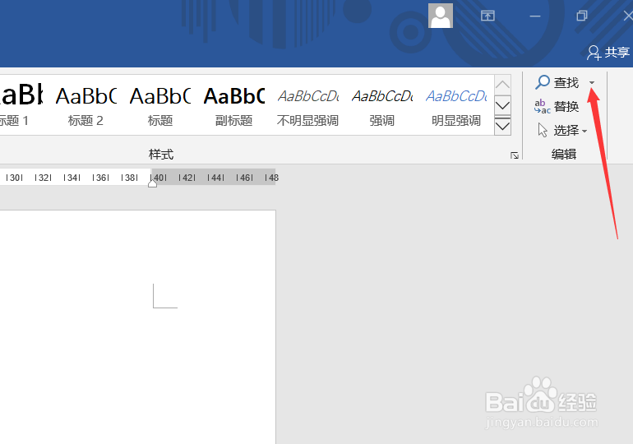Show the previous row of styles

coord(502,85)
